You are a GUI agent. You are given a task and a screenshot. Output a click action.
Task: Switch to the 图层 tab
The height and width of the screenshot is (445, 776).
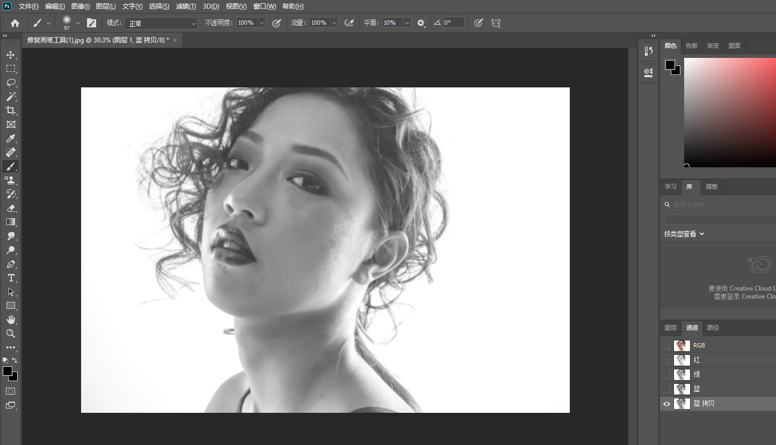coord(671,328)
